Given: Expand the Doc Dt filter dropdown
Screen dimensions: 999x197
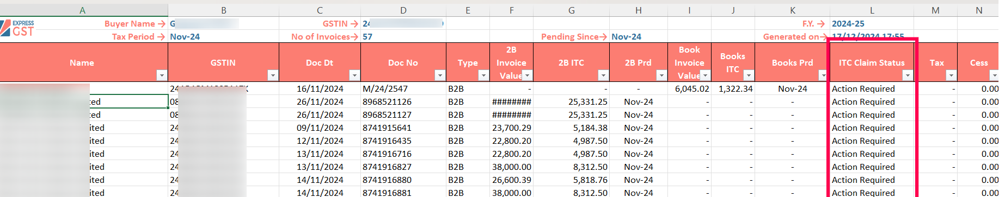Looking at the screenshot, I should pos(354,75).
